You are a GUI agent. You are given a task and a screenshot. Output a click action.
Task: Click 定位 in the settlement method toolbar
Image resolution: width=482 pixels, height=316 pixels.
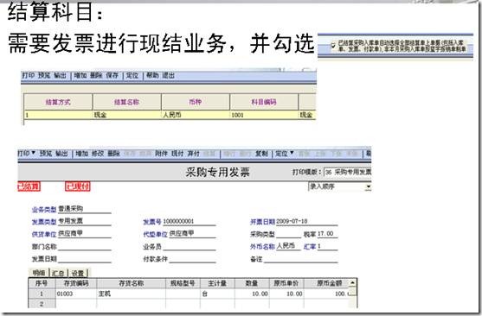click(x=132, y=75)
